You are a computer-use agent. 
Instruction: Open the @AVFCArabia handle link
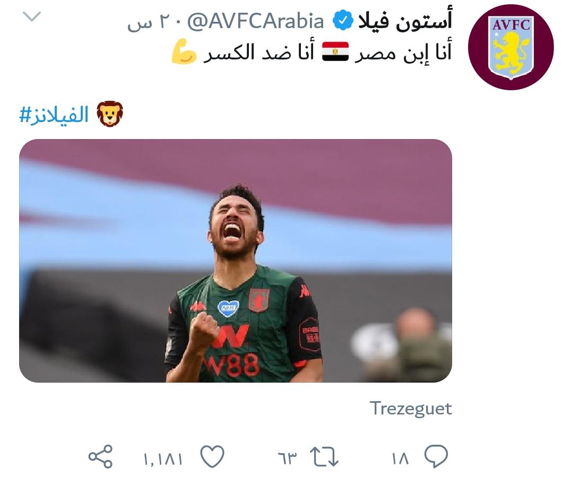tap(256, 21)
